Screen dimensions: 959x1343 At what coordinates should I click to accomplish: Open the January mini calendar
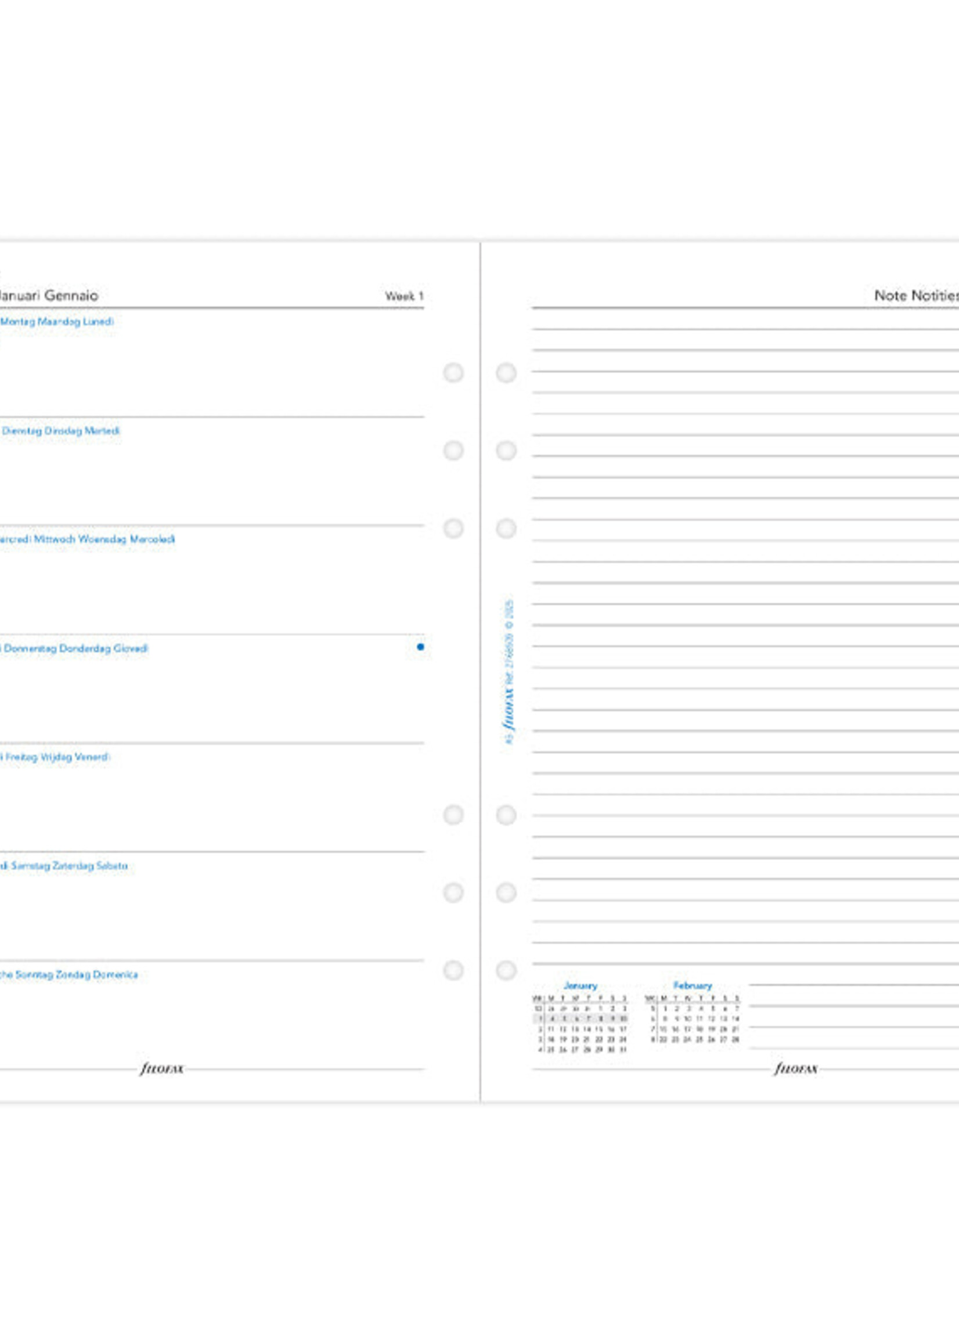(581, 1020)
